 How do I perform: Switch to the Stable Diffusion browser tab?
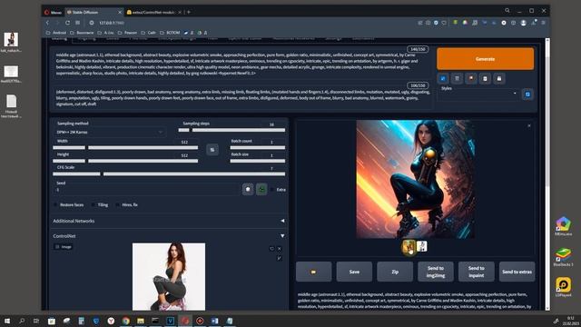click(94, 12)
